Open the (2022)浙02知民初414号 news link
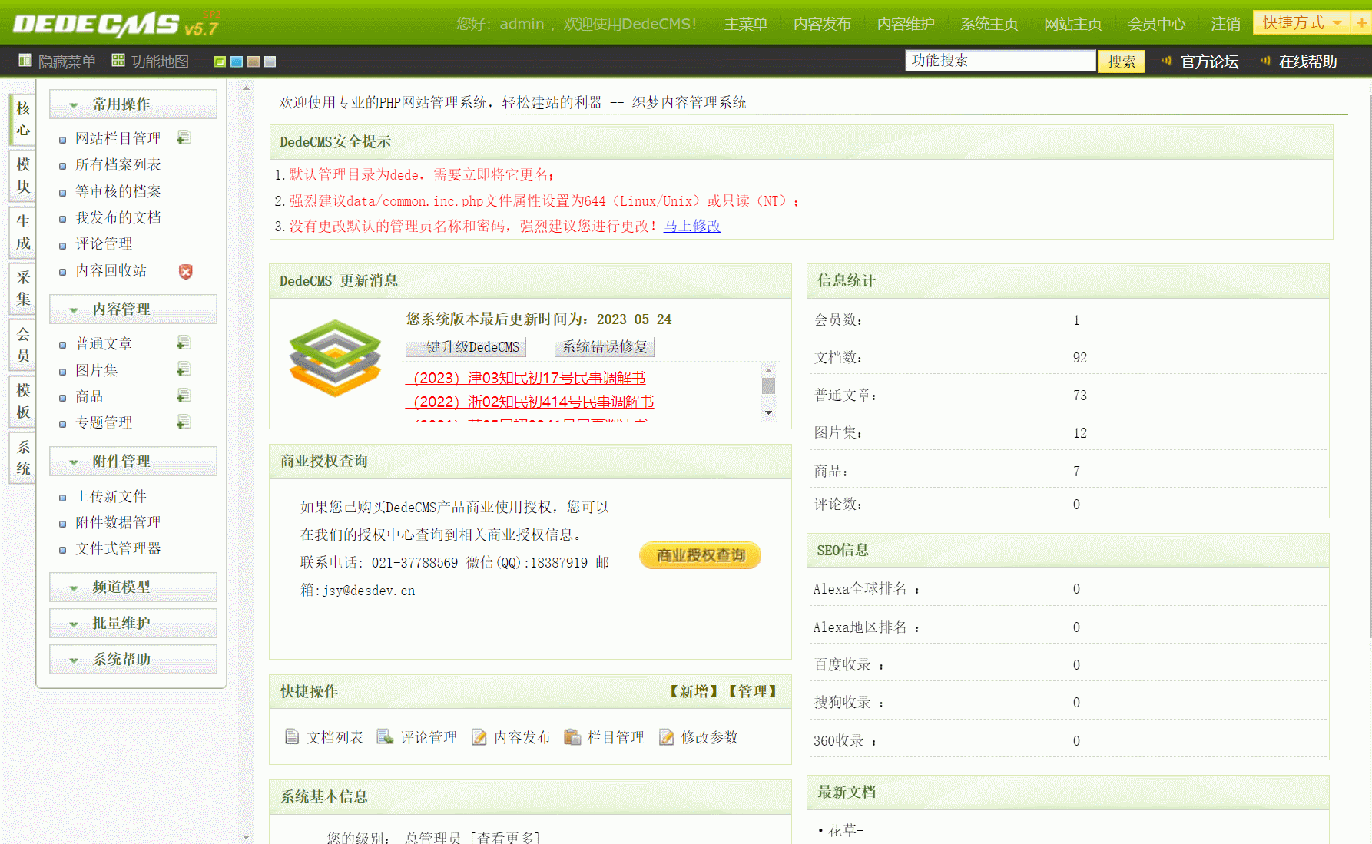This screenshot has height=844, width=1372. tap(530, 402)
